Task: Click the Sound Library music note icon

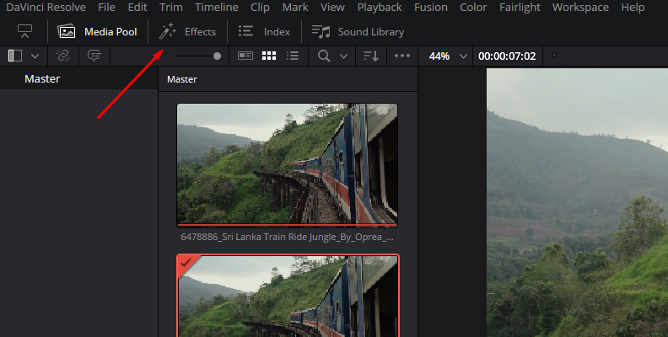Action: pyautogui.click(x=321, y=31)
